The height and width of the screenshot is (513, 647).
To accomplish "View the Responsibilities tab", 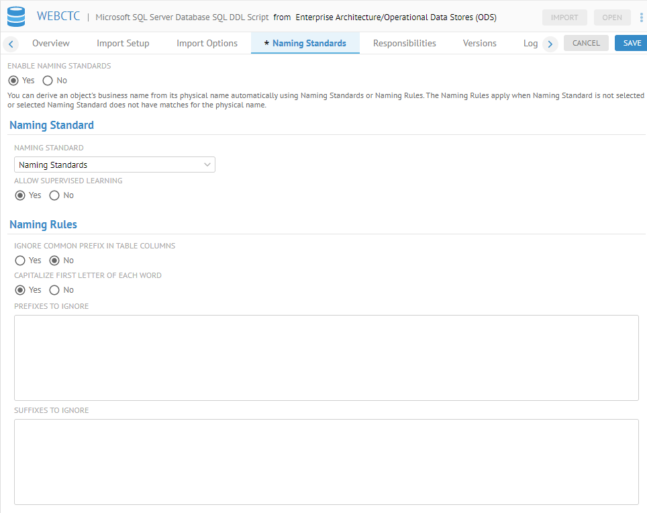I will 404,42.
